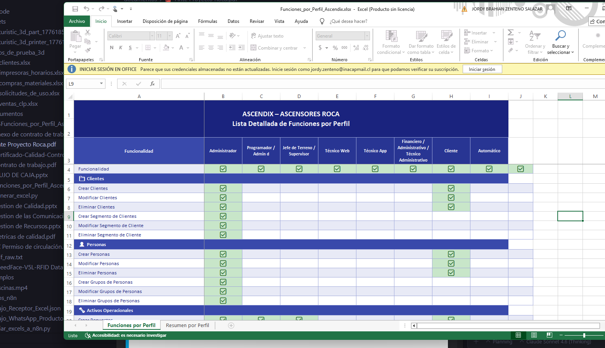
Task: Click the Insertar función fx icon
Action: click(152, 83)
